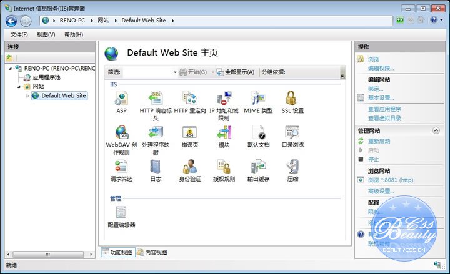Open the 配置编辑器 icon
Image resolution: width=450 pixels, height=274 pixels.
point(121,213)
